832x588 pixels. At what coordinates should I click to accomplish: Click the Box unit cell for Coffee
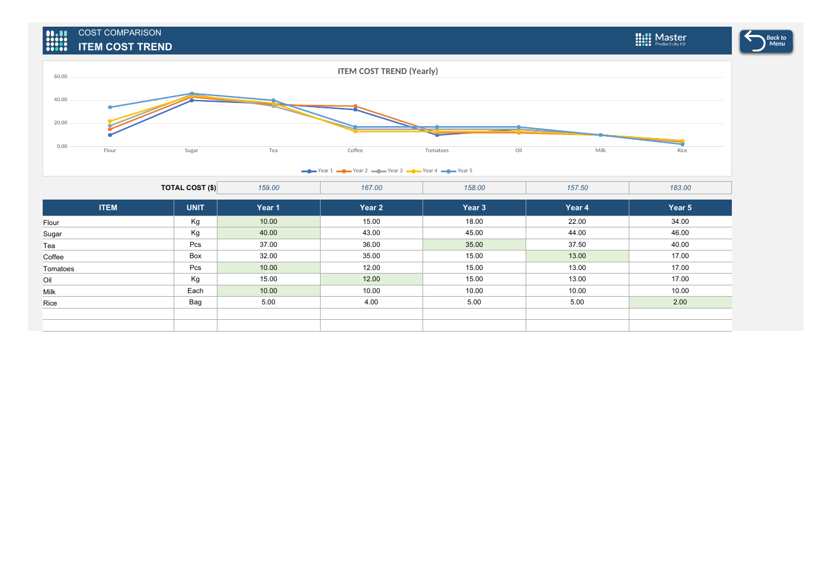(x=196, y=256)
